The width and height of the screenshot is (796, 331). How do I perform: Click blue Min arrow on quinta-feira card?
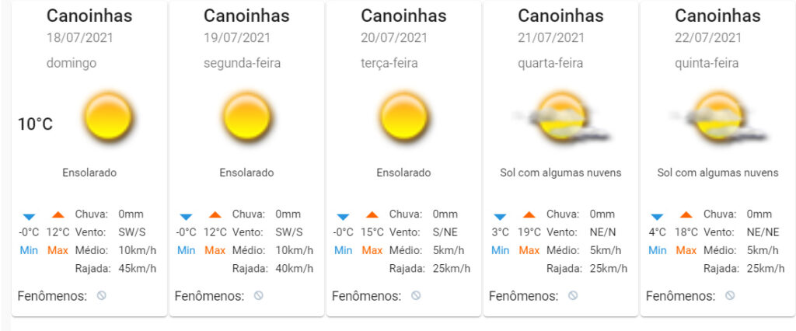[x=657, y=217]
